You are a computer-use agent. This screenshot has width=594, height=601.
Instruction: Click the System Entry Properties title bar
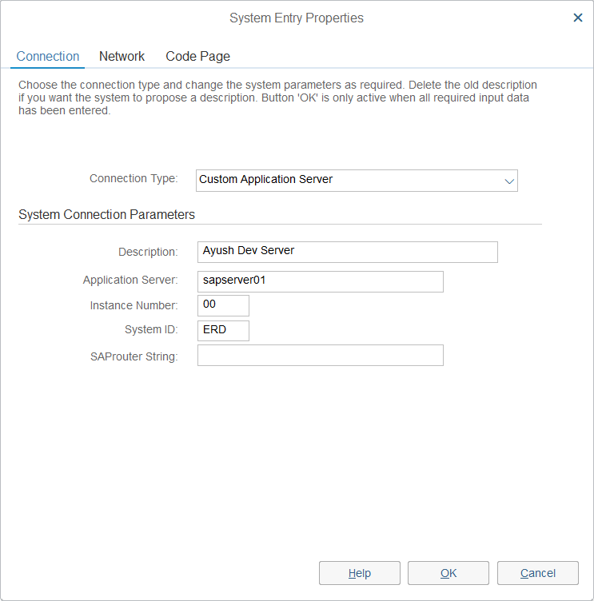pos(296,18)
